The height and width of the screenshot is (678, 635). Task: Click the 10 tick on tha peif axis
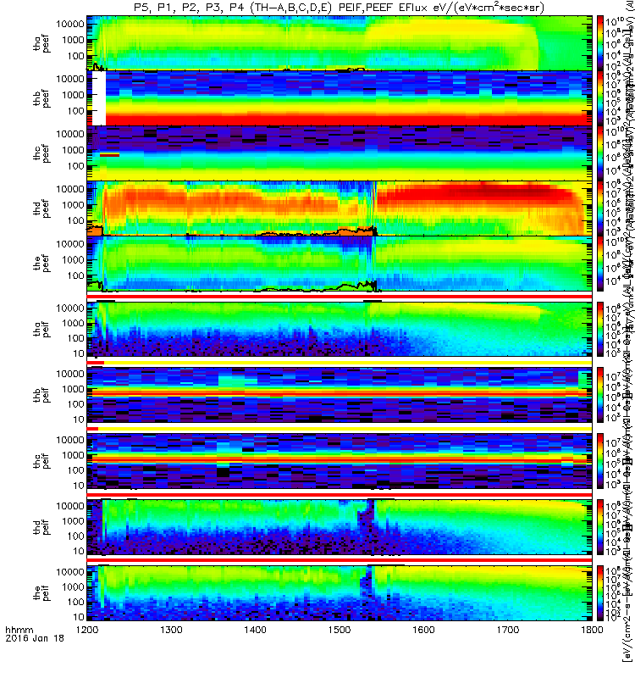[79, 353]
